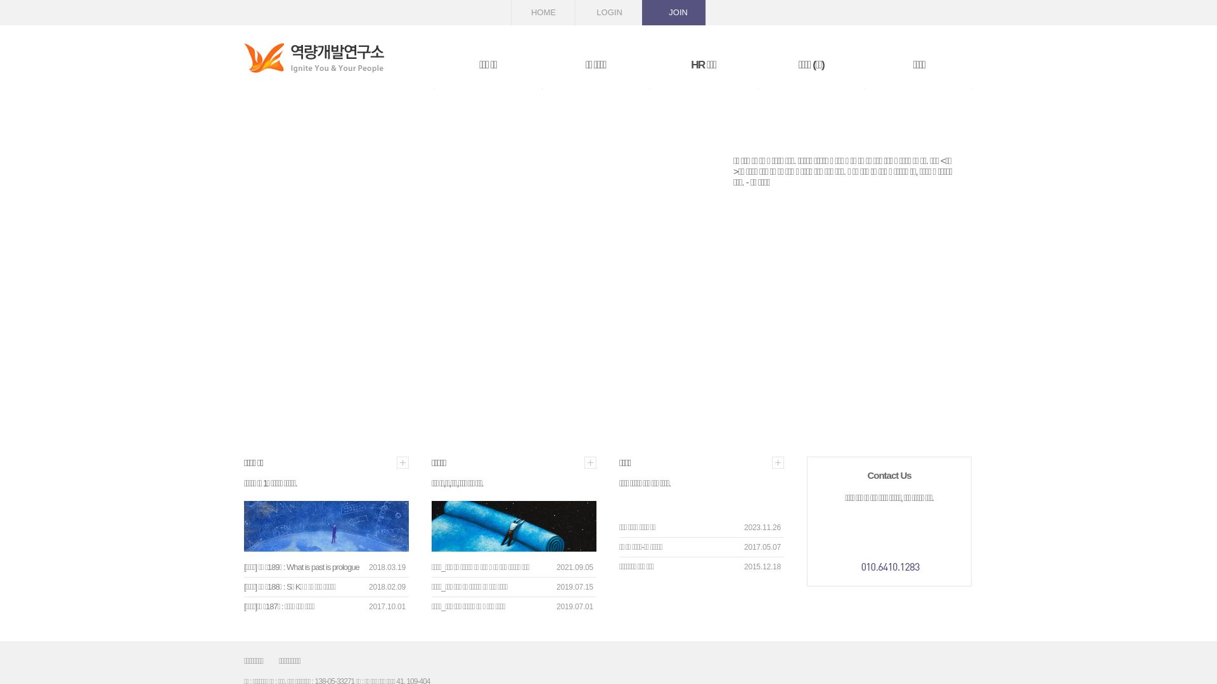The image size is (1217, 684).
Task: Open the HR menu item
Action: (704, 65)
